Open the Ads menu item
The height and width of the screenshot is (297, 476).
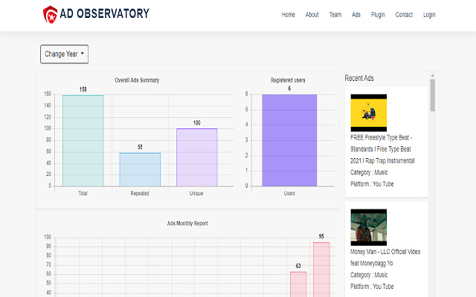point(356,15)
